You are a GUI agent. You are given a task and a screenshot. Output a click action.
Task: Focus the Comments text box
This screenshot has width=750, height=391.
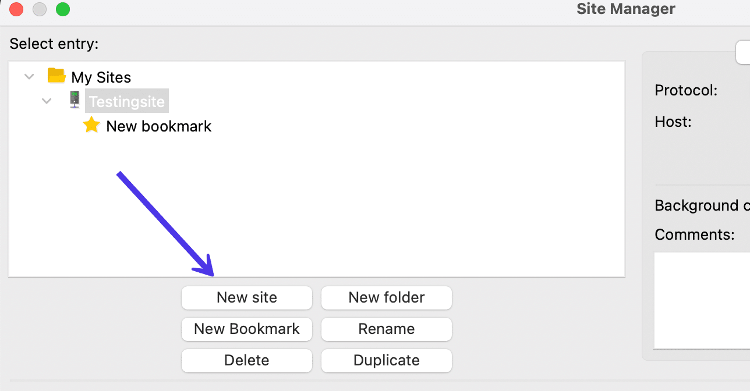click(x=702, y=300)
